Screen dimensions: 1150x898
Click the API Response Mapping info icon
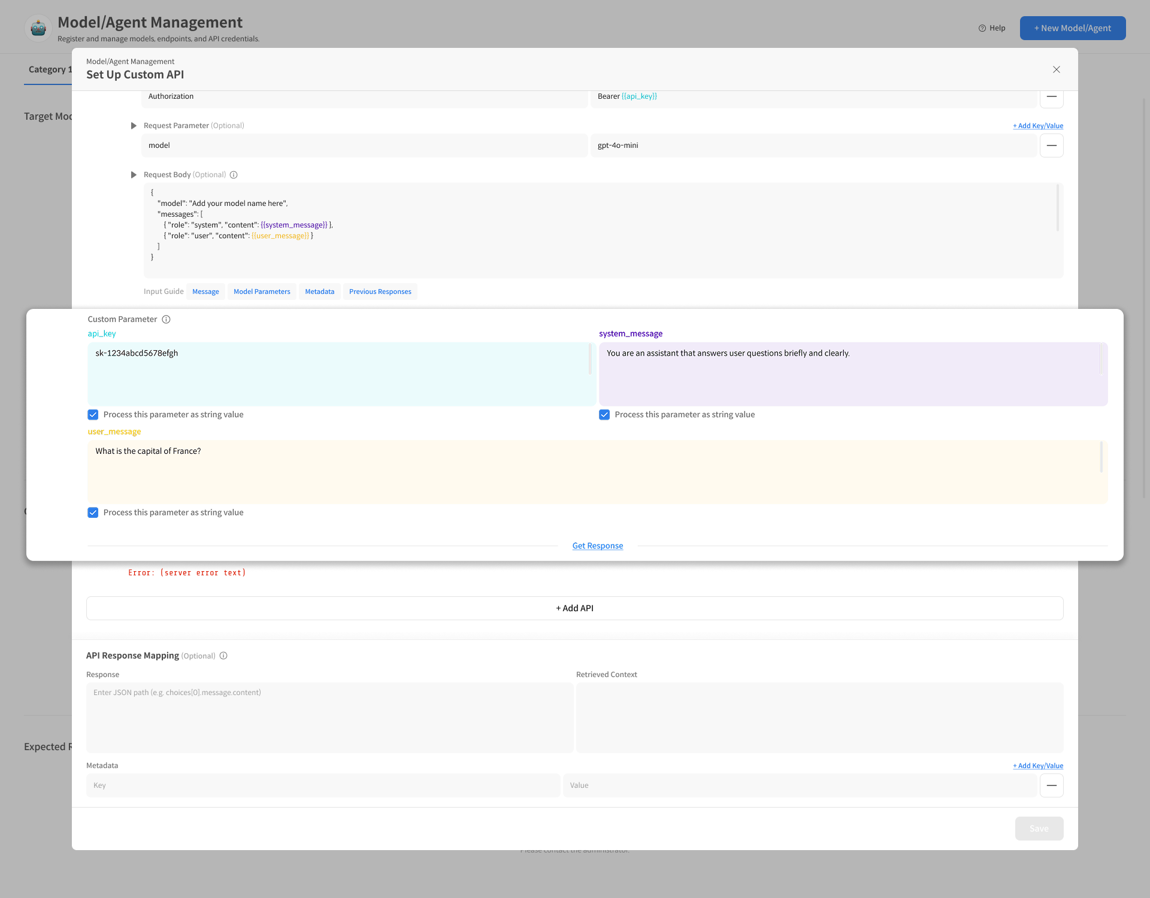(223, 656)
